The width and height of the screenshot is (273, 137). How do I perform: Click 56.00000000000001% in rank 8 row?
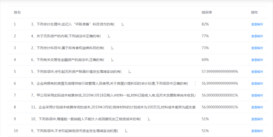220,107
